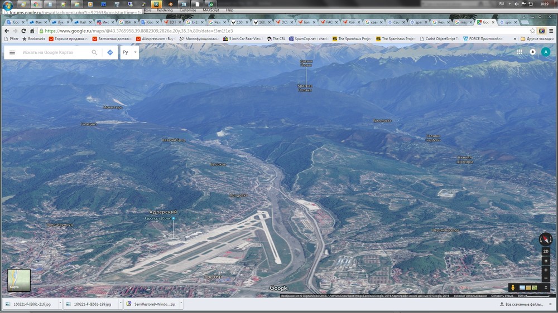558x313 pixels.
Task: Switch to the map browser tab
Action: point(463,22)
